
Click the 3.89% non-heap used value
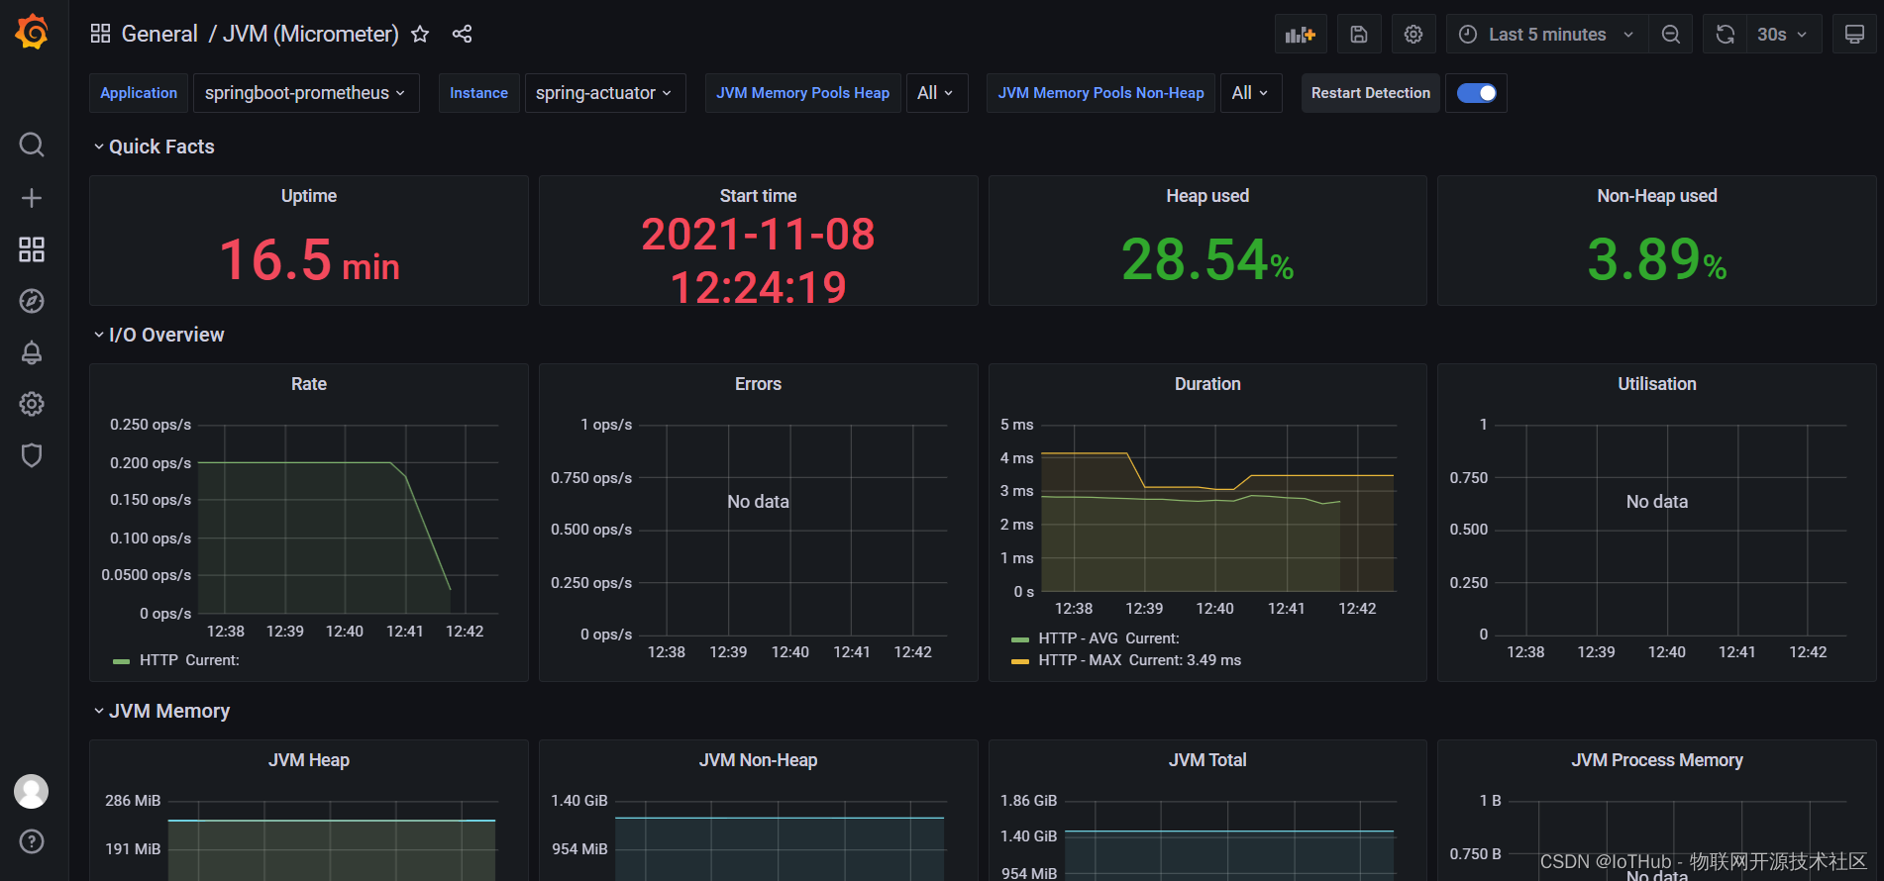[1657, 260]
